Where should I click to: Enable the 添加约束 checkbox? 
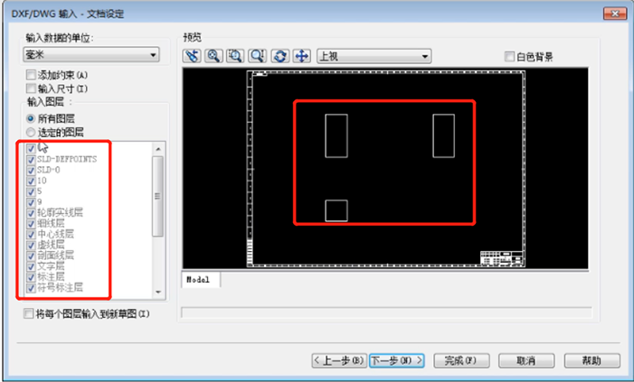click(x=33, y=75)
